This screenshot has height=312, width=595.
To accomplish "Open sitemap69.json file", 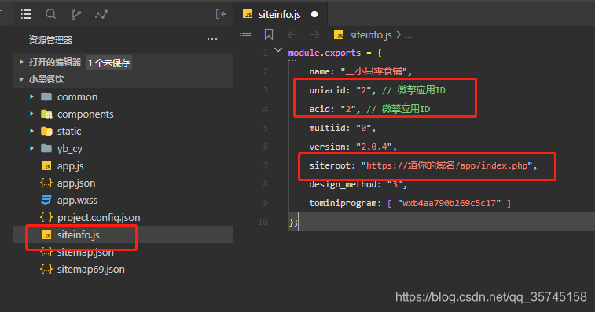I will point(91,269).
